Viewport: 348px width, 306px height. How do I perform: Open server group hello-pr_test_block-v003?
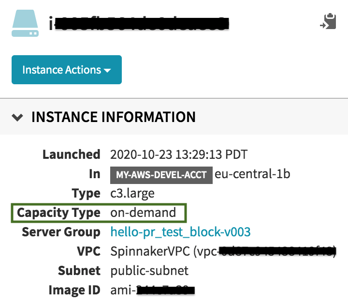pyautogui.click(x=180, y=232)
